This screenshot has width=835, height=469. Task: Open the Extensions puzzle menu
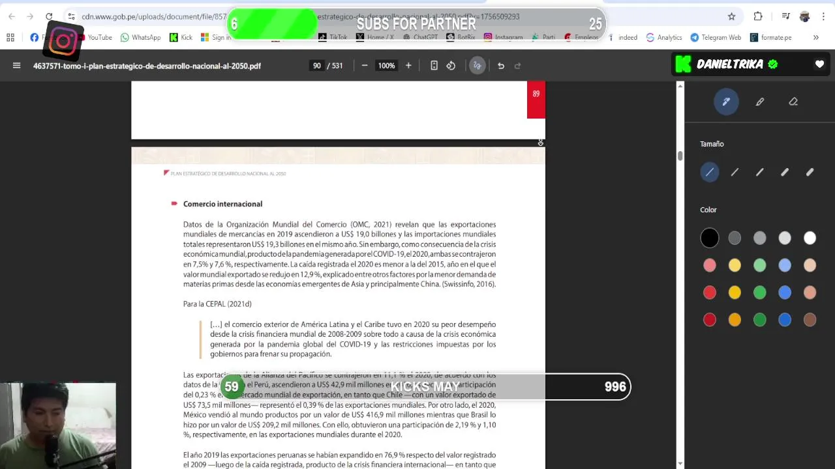pos(758,16)
